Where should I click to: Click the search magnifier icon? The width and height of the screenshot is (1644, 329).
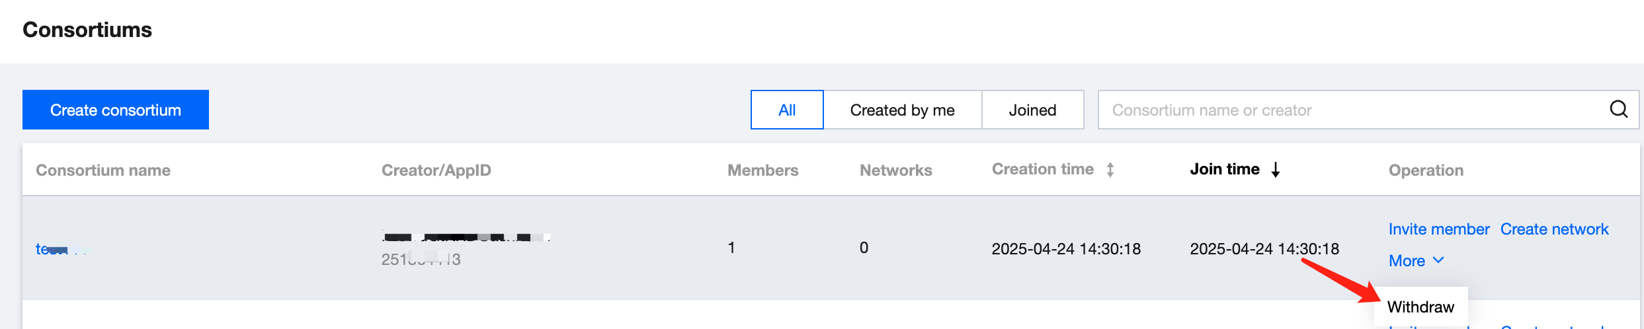point(1618,109)
